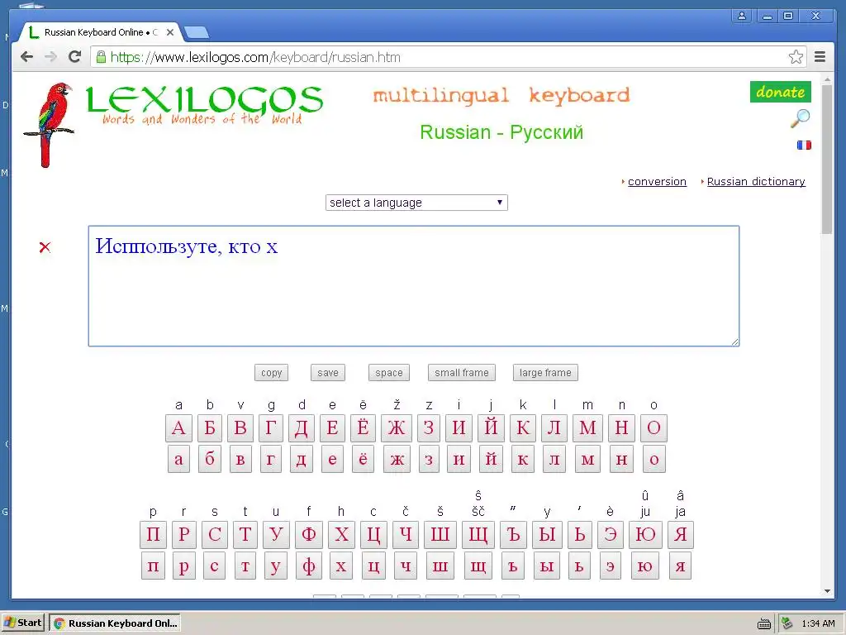Click lowercase е key
The width and height of the screenshot is (846, 635).
pyautogui.click(x=332, y=459)
